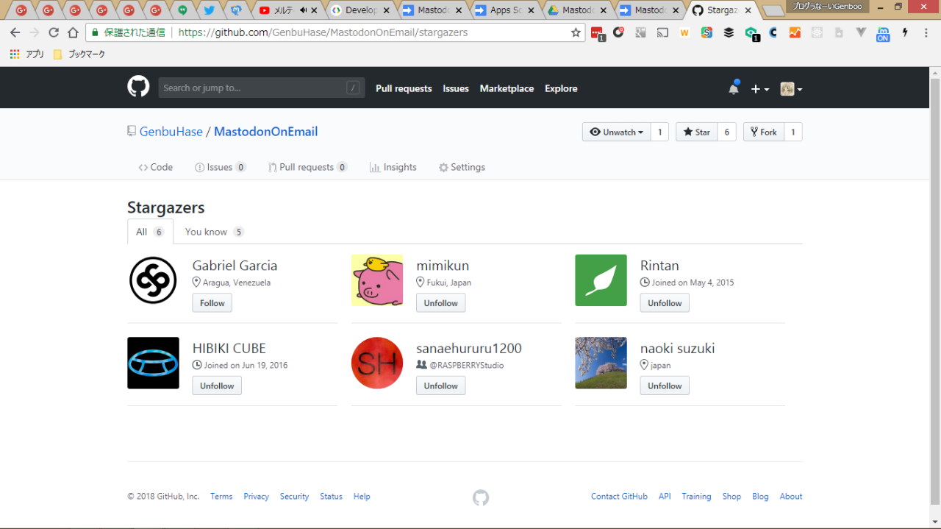
Task: Switch to the You know tab
Action: point(213,232)
